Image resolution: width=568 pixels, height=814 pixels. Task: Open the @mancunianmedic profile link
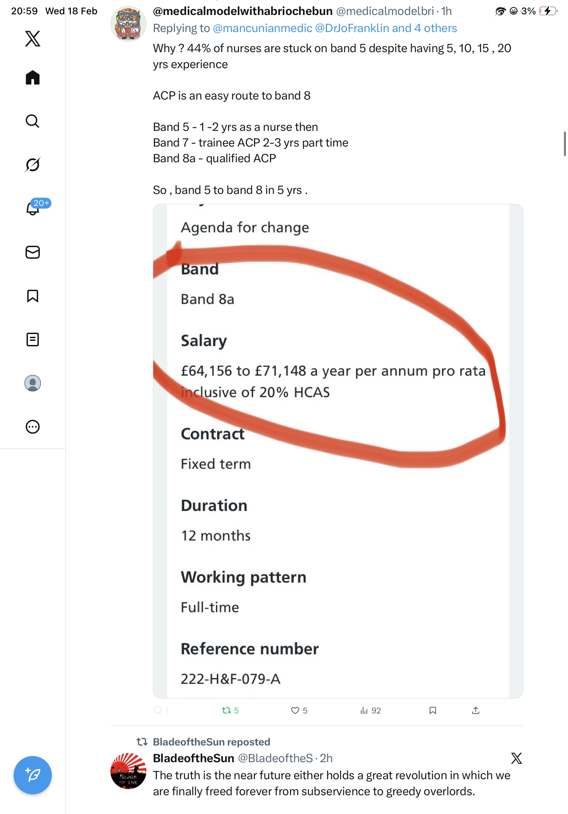pyautogui.click(x=263, y=28)
